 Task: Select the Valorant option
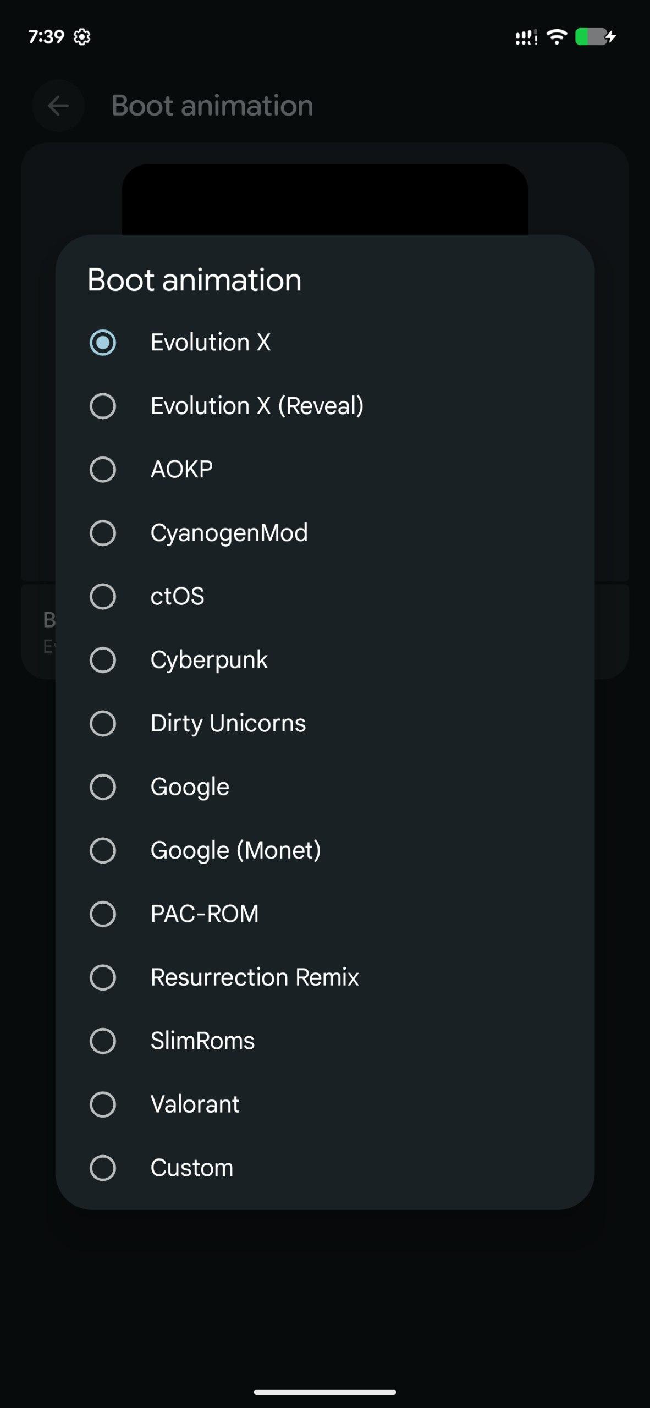pyautogui.click(x=103, y=1104)
